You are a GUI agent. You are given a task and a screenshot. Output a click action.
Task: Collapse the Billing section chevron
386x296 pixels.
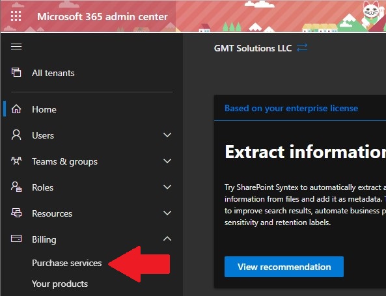tap(167, 239)
